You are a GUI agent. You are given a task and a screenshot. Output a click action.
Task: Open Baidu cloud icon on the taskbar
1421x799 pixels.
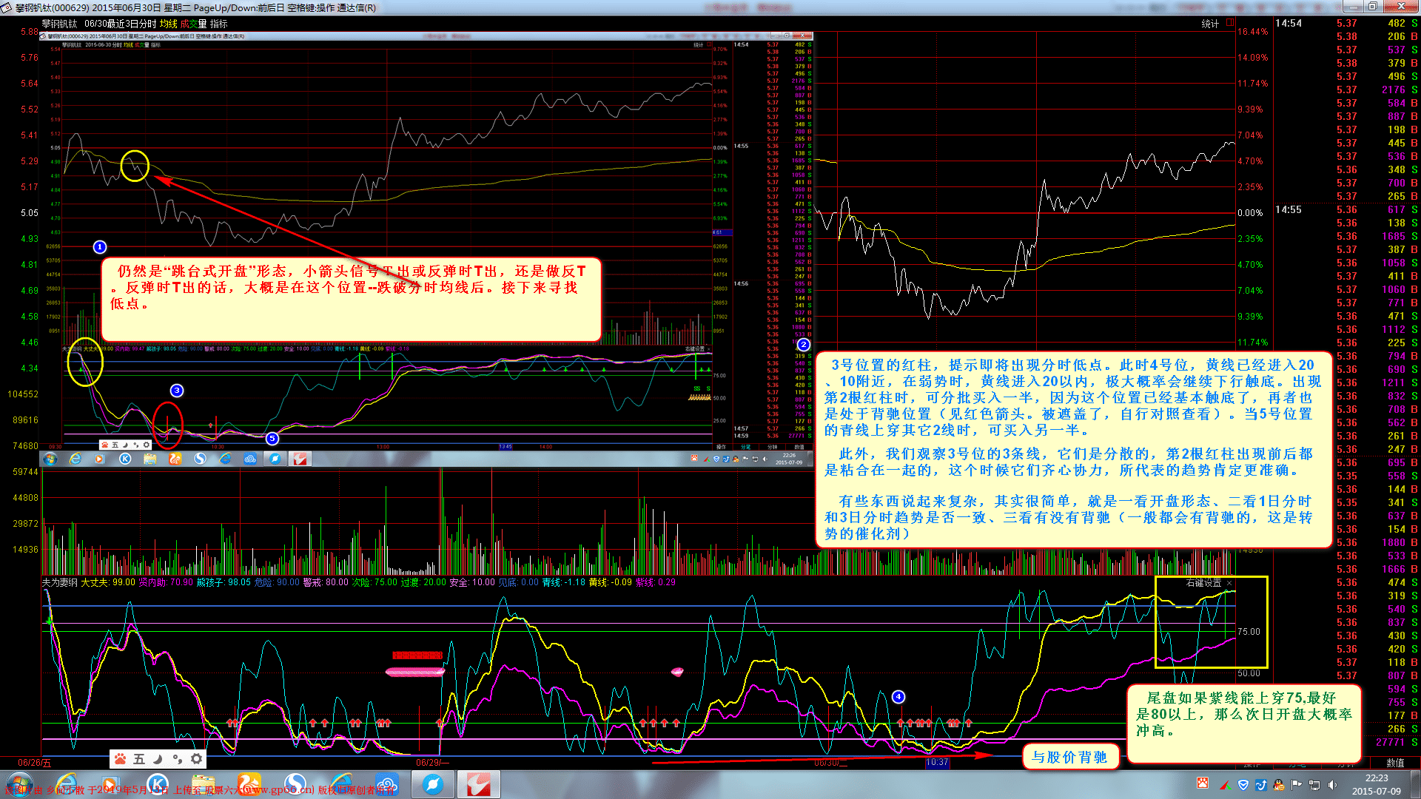pyautogui.click(x=386, y=784)
